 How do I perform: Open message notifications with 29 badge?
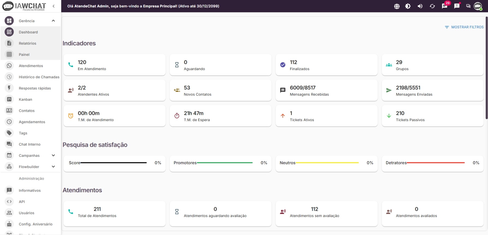(x=445, y=6)
